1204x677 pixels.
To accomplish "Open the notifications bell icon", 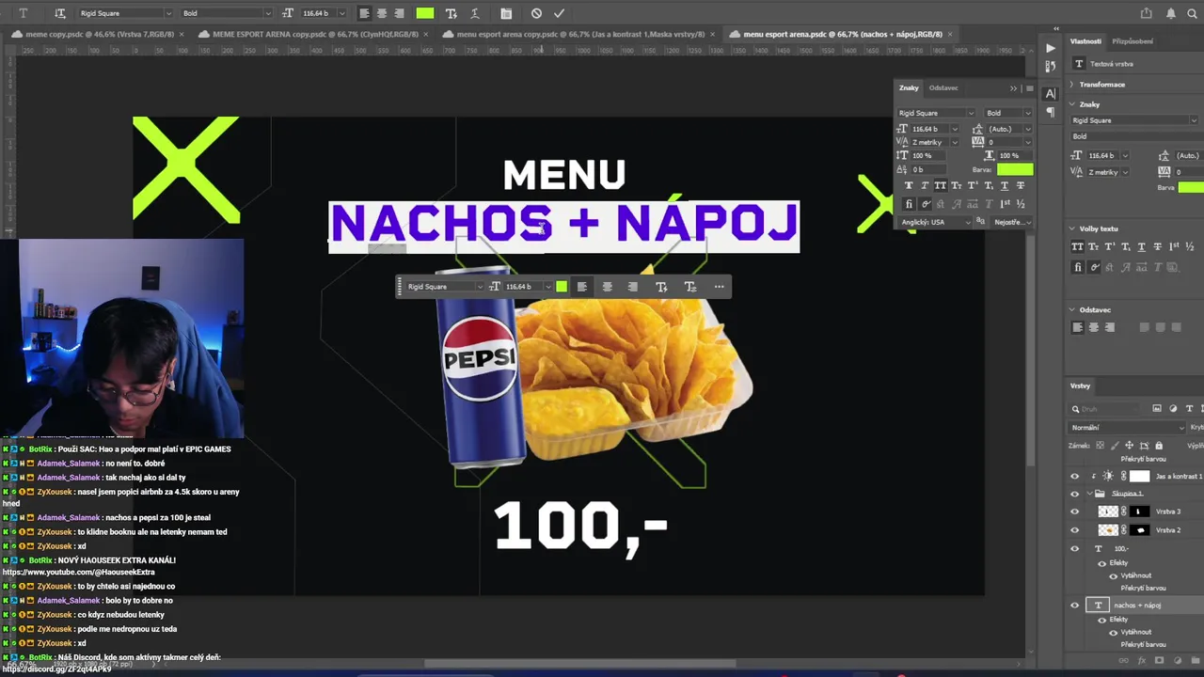I will (1171, 13).
